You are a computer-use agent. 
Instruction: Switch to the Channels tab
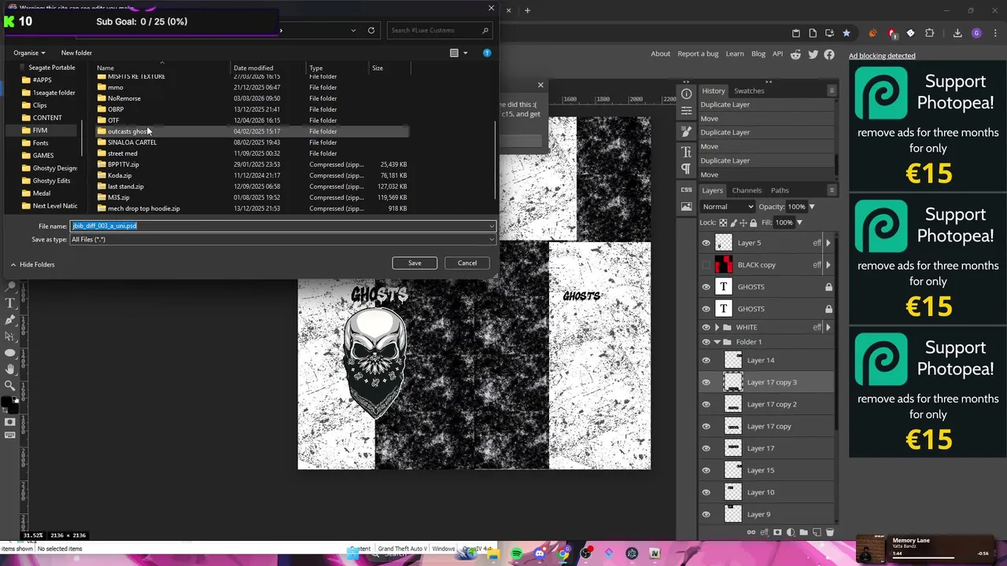[x=747, y=190]
